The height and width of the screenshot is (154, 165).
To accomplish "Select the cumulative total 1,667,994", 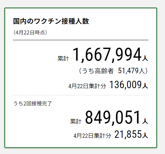I will tap(107, 55).
